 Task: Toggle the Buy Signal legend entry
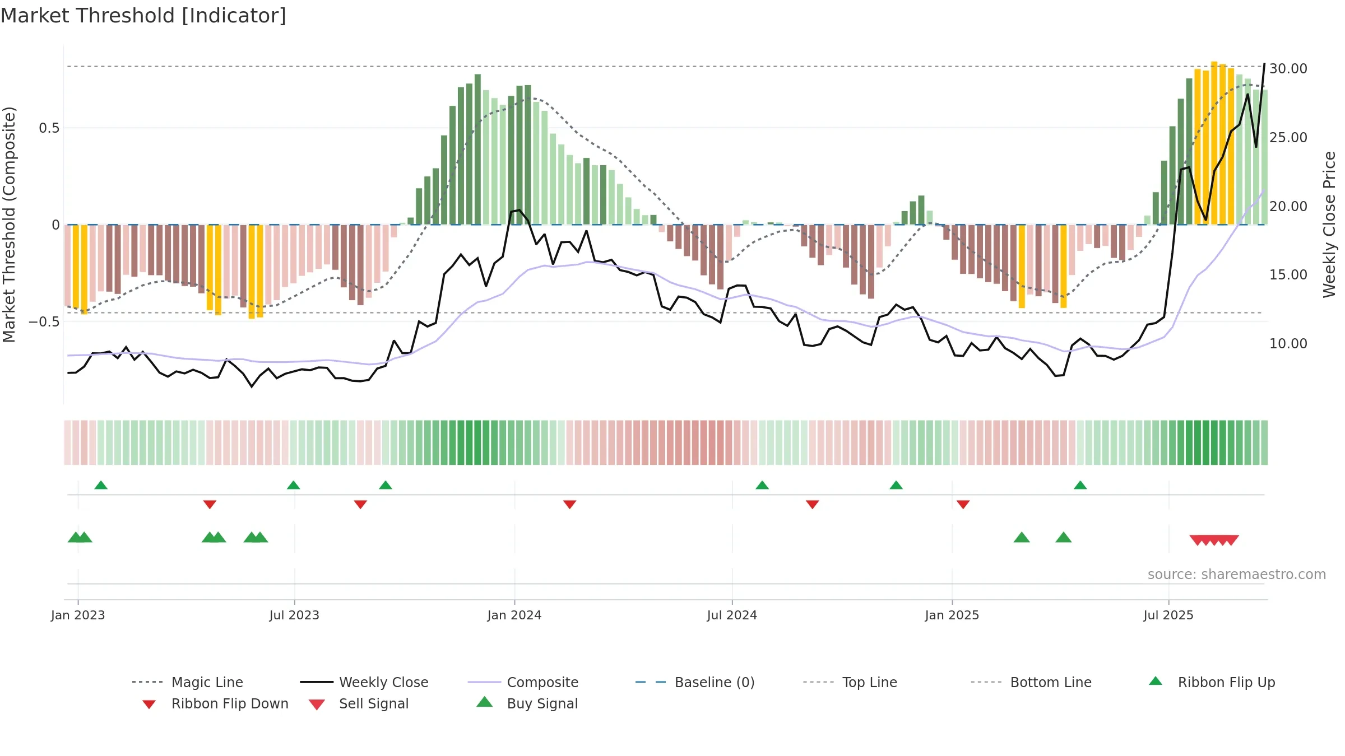click(527, 703)
